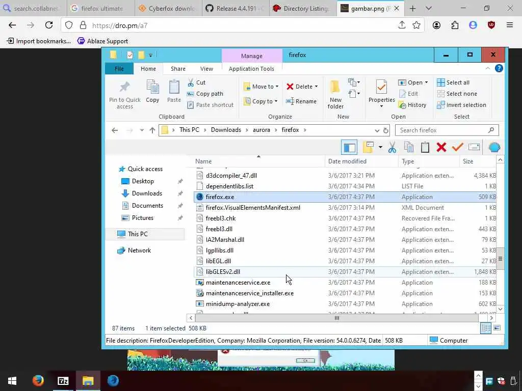Open the Copy to dropdown
This screenshot has height=391, width=522.
tap(260, 101)
